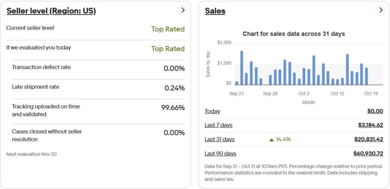390x189 pixels.
Task: Click the tallest sales bar near Sep 21
Action: click(241, 68)
